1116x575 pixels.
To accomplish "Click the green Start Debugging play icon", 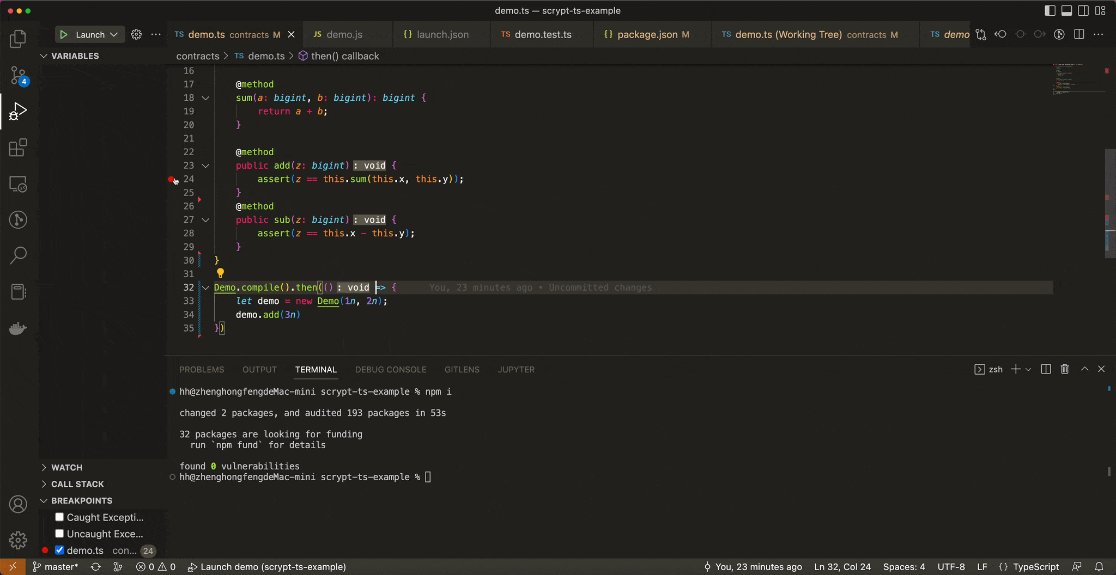I will (x=64, y=35).
